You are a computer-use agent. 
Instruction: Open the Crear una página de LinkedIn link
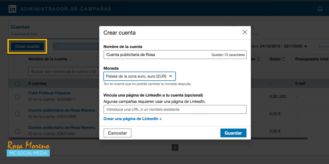tap(133, 119)
